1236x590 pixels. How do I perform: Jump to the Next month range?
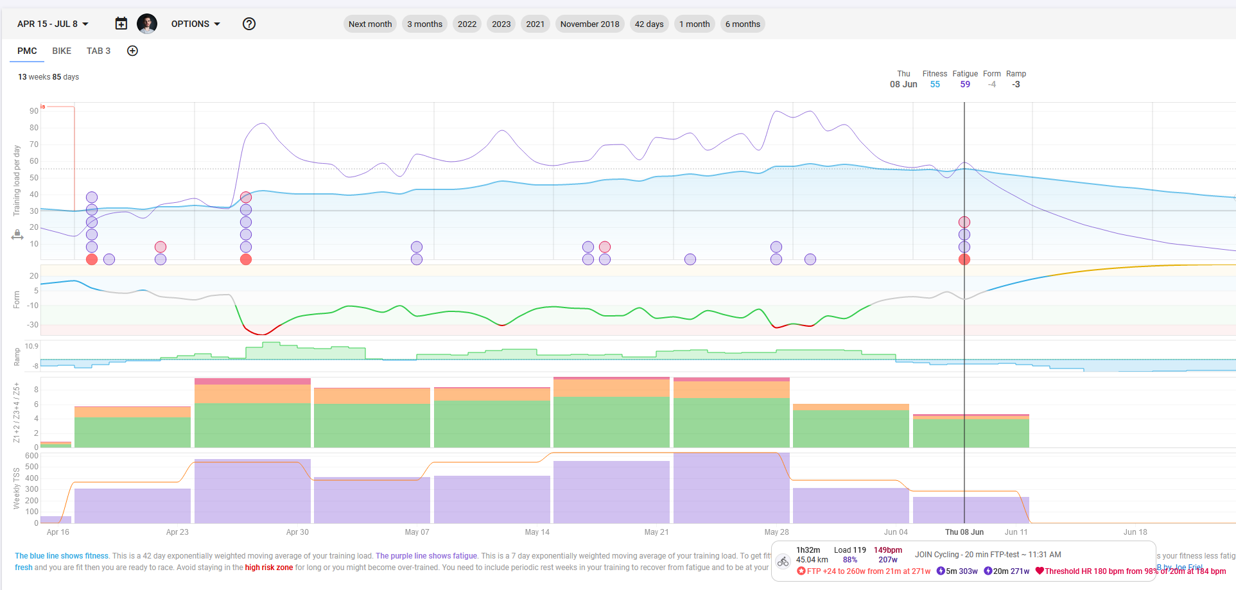click(370, 24)
